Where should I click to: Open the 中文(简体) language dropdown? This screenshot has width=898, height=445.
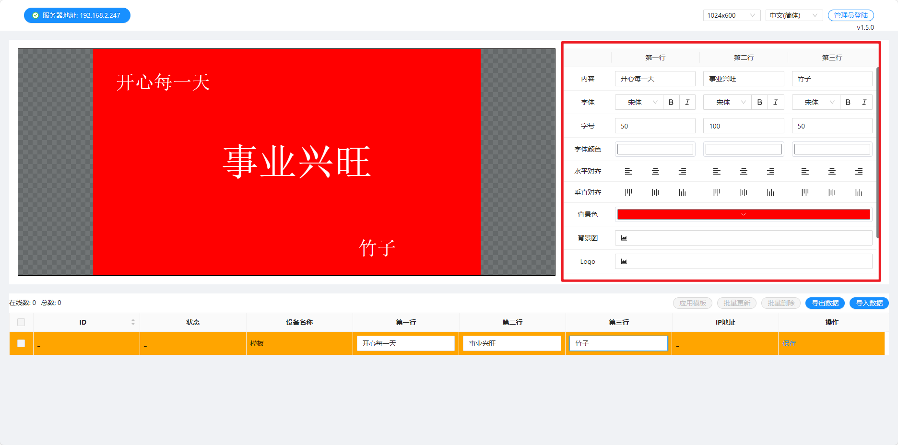pos(793,15)
